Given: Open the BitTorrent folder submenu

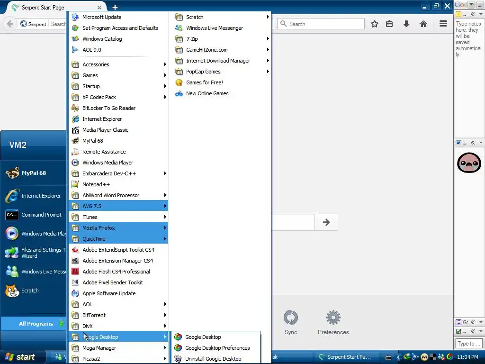Looking at the screenshot, I should click(118, 315).
